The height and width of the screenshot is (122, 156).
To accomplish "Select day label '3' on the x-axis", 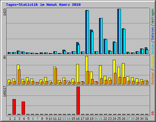I will tap(19, 119).
